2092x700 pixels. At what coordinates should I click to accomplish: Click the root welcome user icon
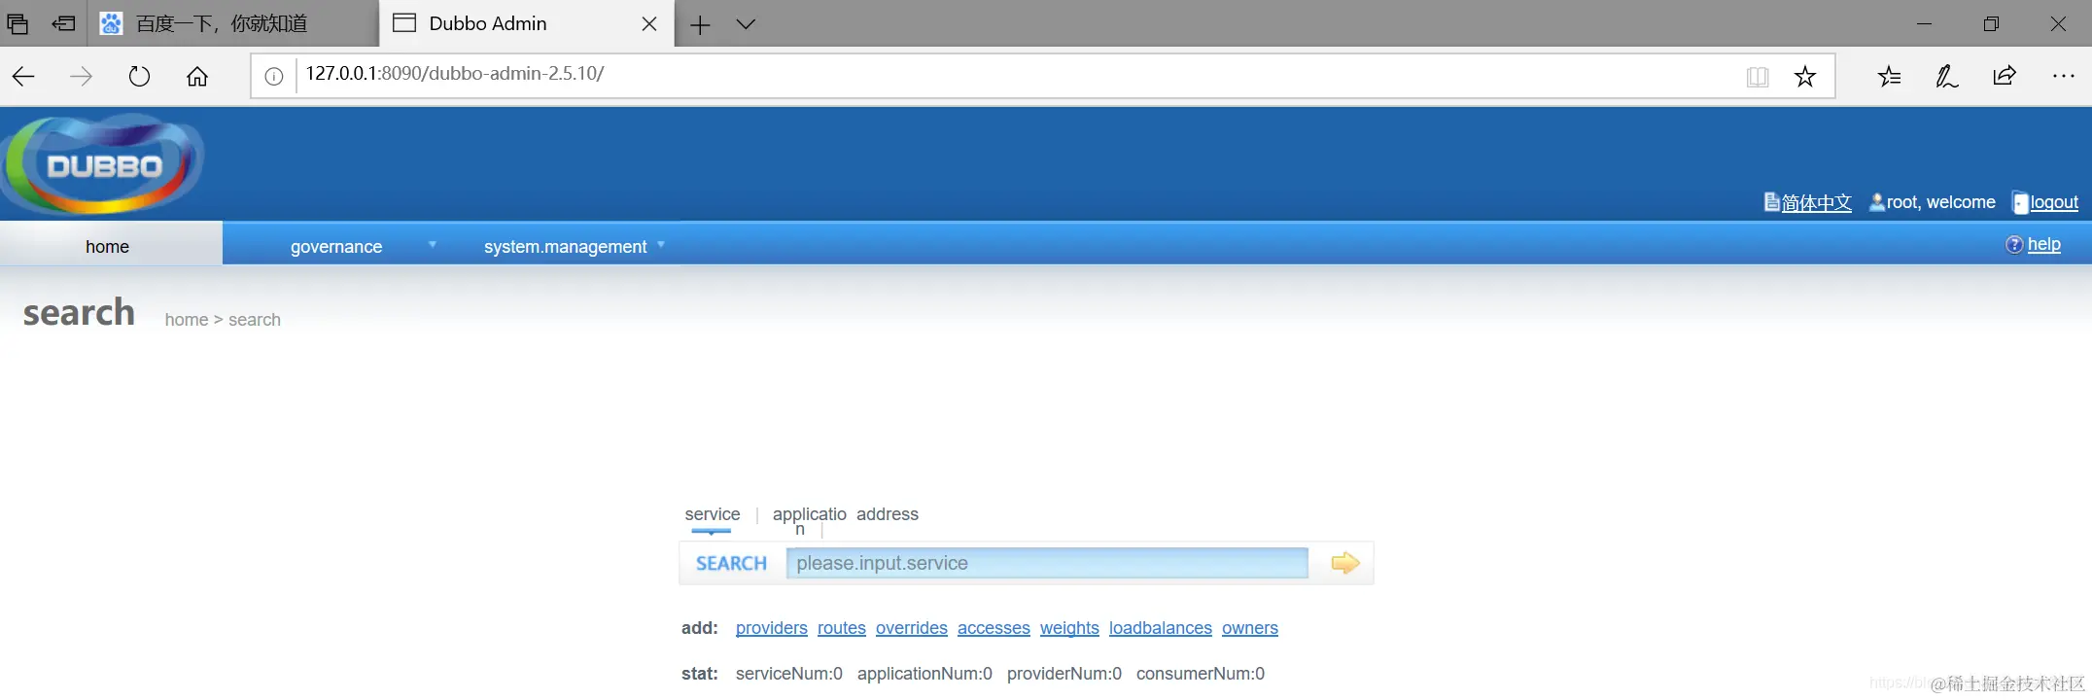tap(1877, 202)
